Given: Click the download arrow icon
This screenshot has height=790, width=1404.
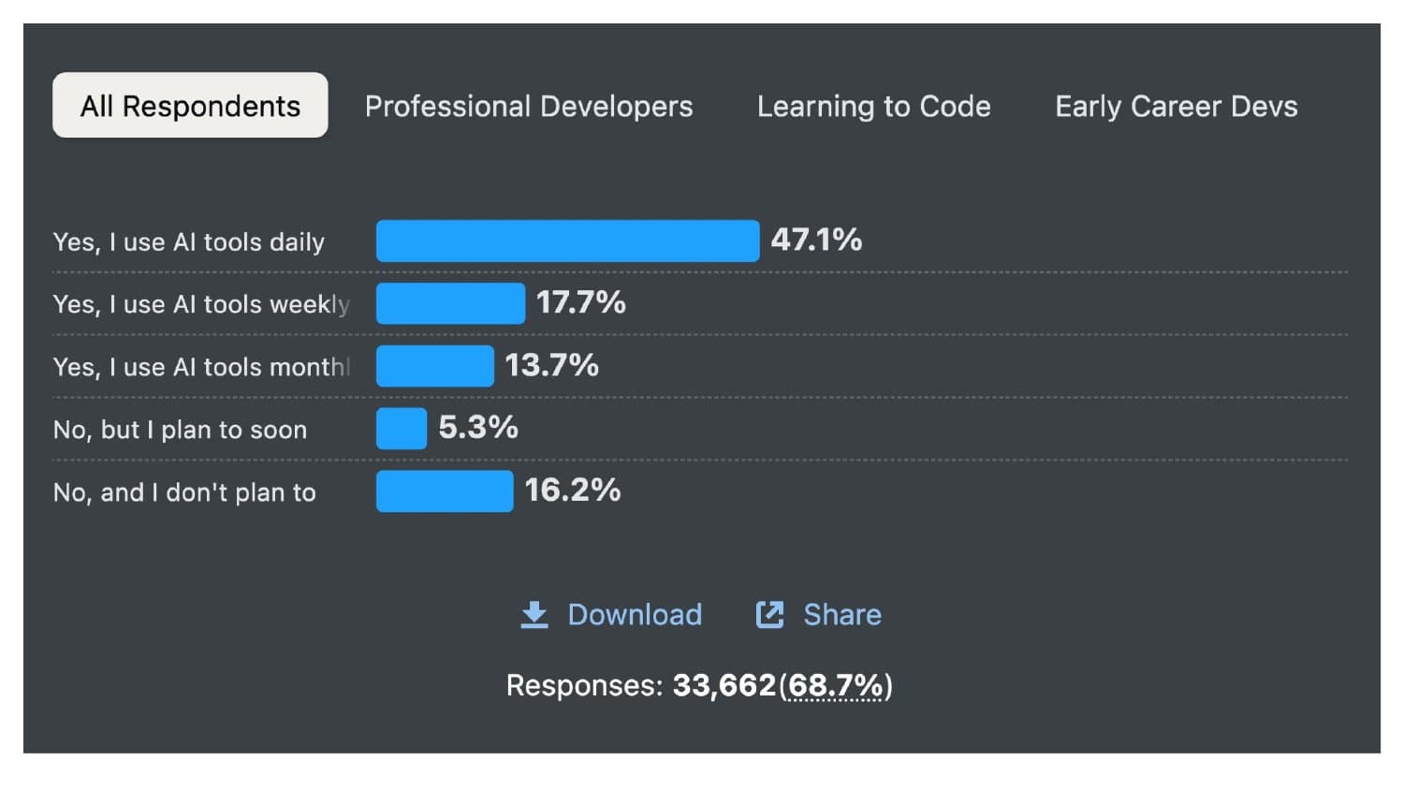Looking at the screenshot, I should coord(534,615).
